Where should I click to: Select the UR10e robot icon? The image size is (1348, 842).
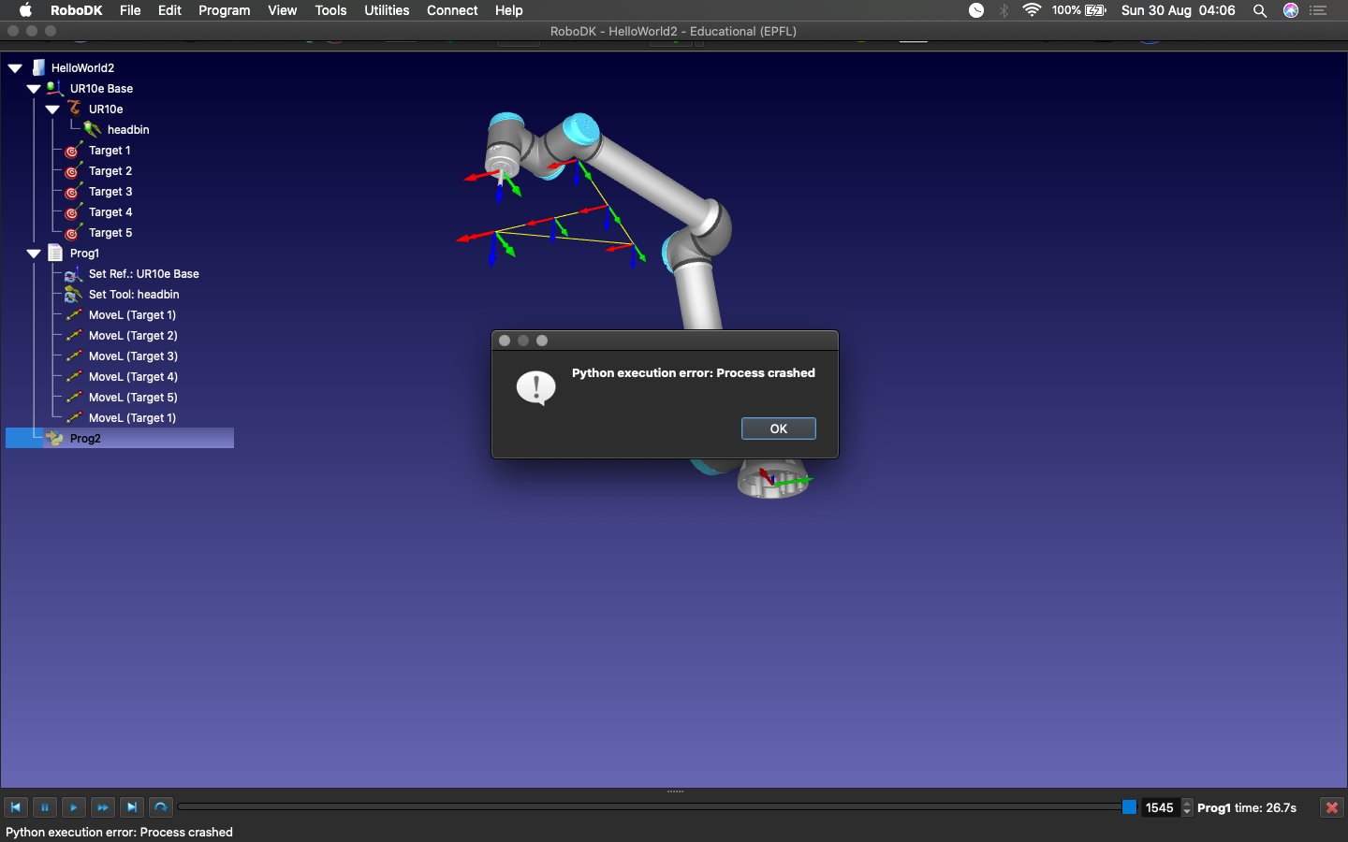(x=74, y=109)
